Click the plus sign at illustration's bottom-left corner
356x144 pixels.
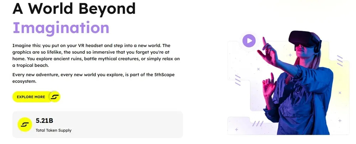pos(237,129)
